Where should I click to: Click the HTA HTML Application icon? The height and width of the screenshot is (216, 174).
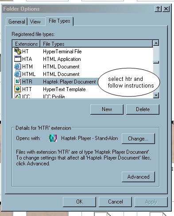tap(18, 59)
